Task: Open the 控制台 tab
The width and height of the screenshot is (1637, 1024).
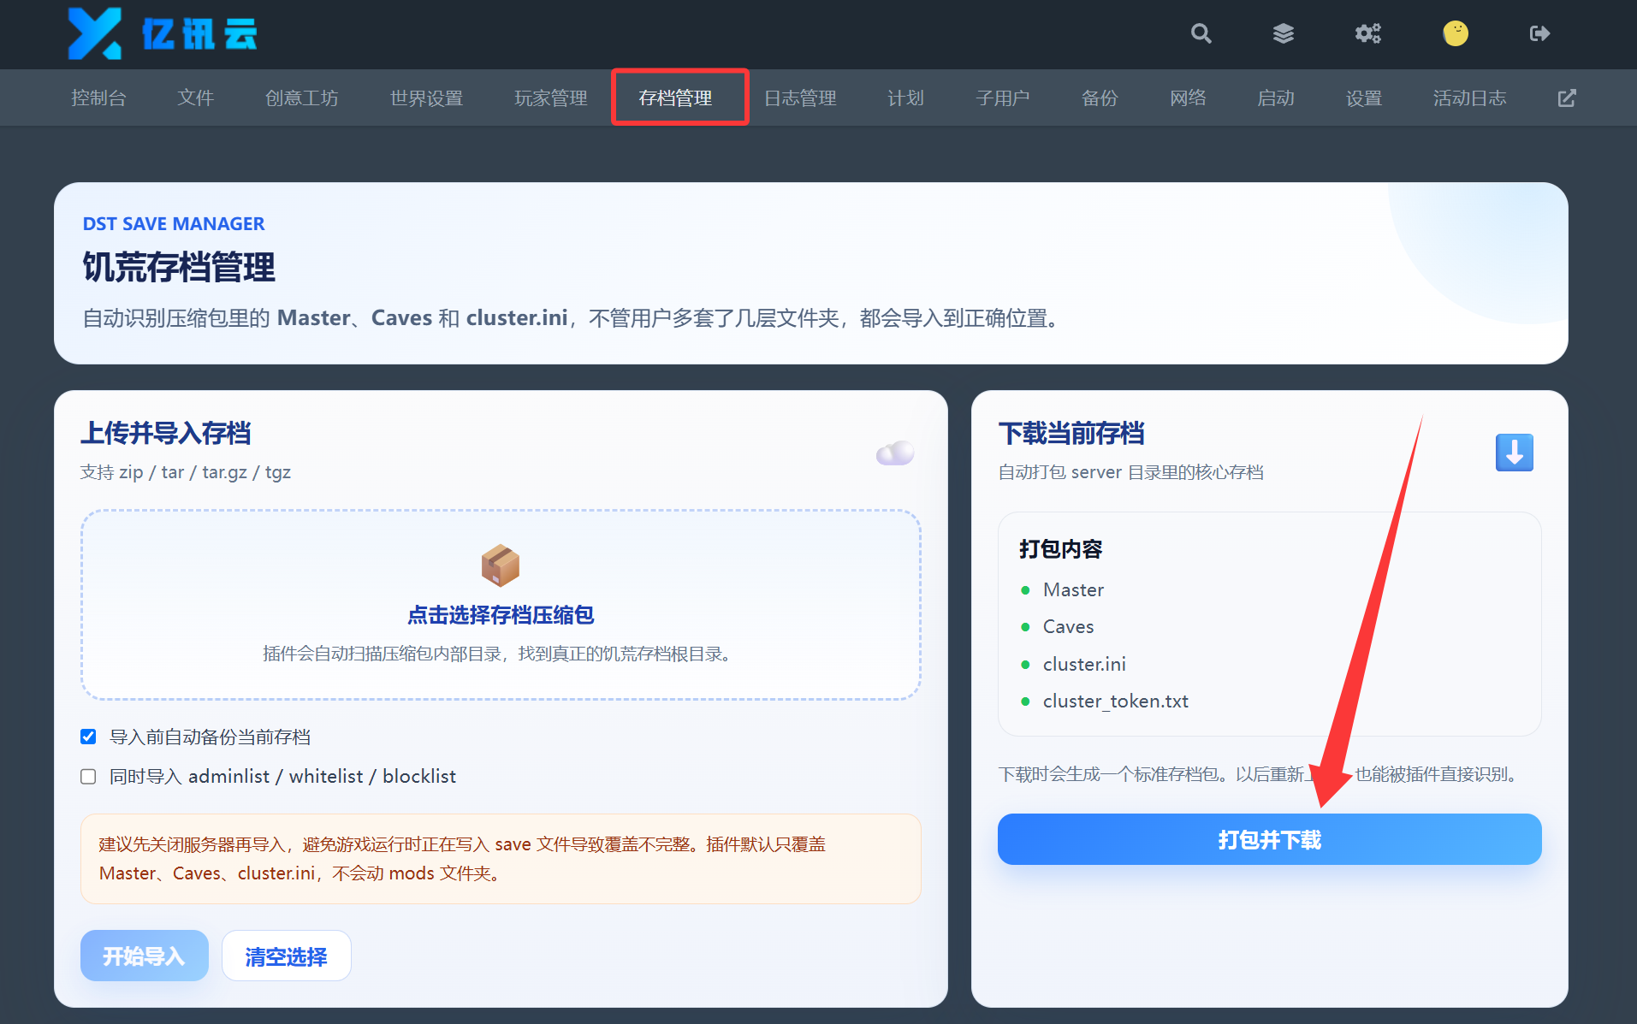Action: click(x=98, y=98)
